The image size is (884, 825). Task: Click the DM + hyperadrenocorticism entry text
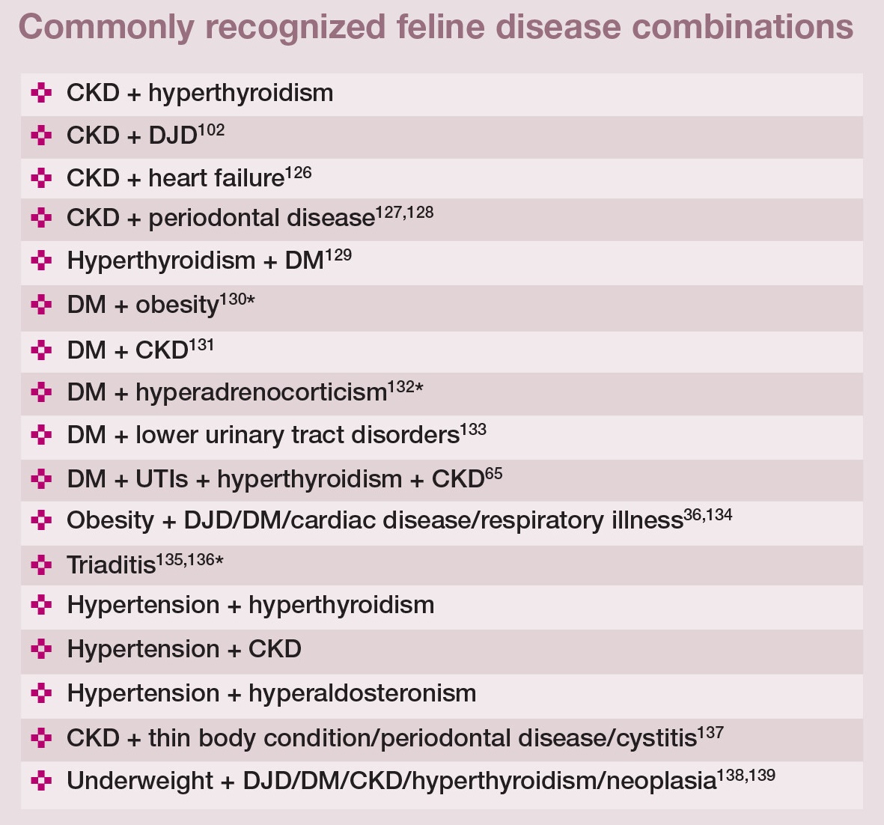[226, 392]
